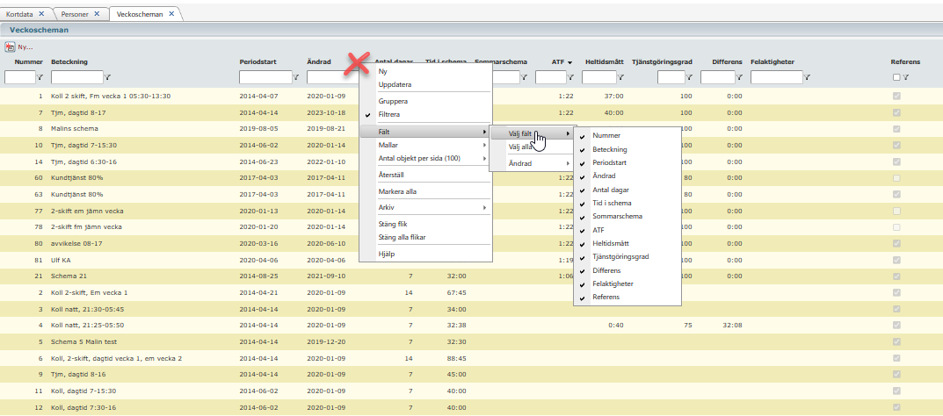Image resolution: width=943 pixels, height=416 pixels.
Task: Open the Ändrad submenu under Fält
Action: pos(533,163)
